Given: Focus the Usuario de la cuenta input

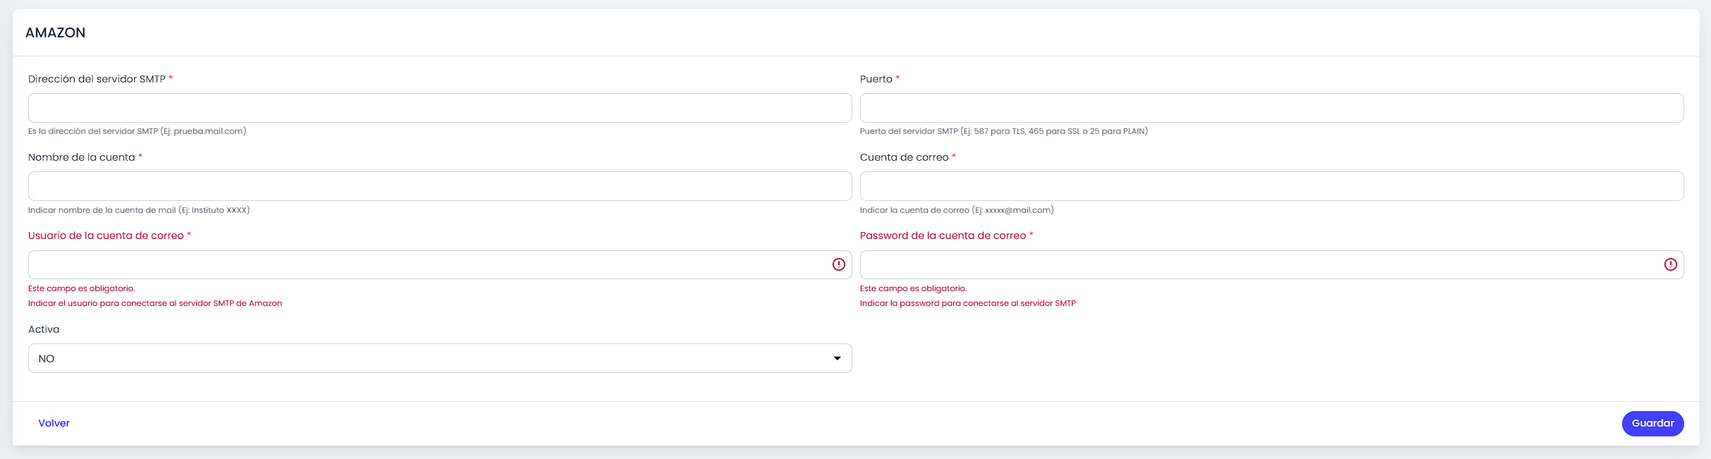Looking at the screenshot, I should click(x=440, y=264).
